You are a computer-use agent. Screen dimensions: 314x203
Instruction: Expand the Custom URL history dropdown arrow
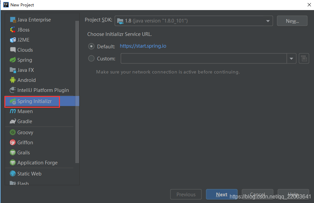point(292,58)
